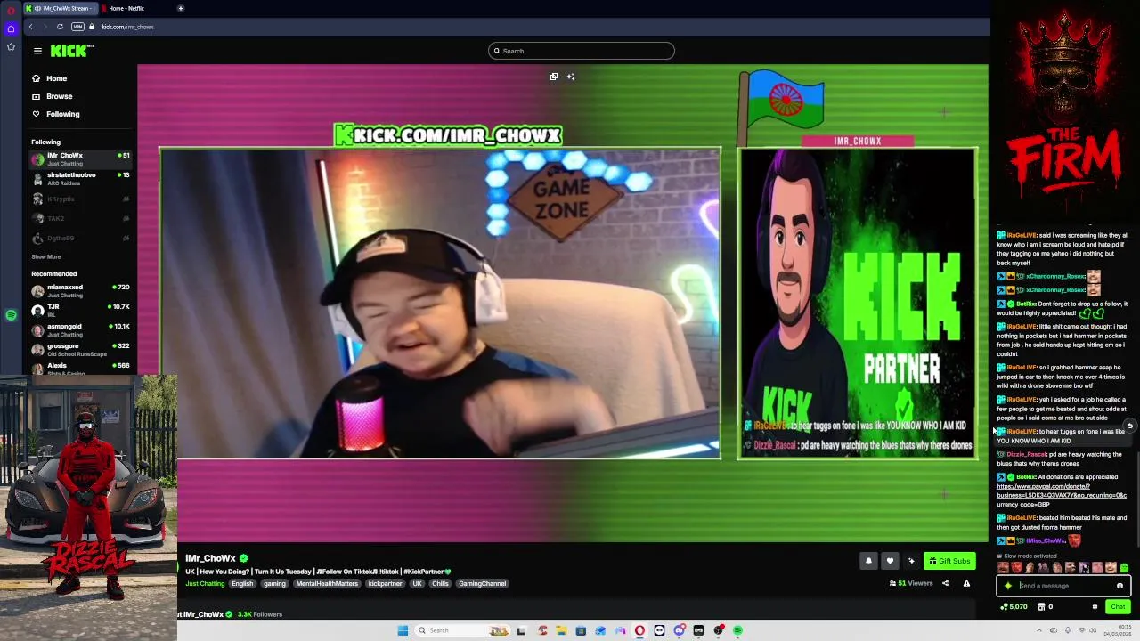Open the sirstatetheobvo followed channel
This screenshot has width=1140, height=641.
point(80,179)
